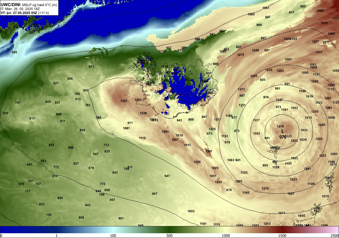
Task: Click the map value 893
Action: (91, 67)
